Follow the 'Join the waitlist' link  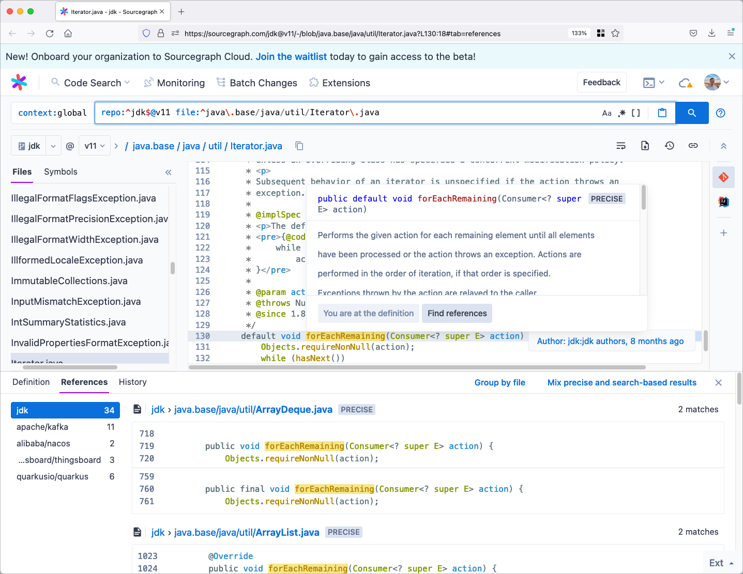tap(291, 56)
